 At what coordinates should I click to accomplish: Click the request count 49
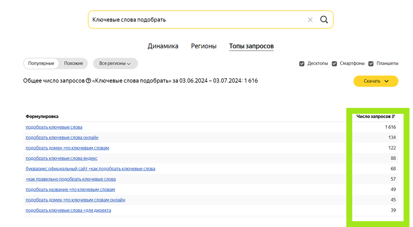[x=393, y=190]
